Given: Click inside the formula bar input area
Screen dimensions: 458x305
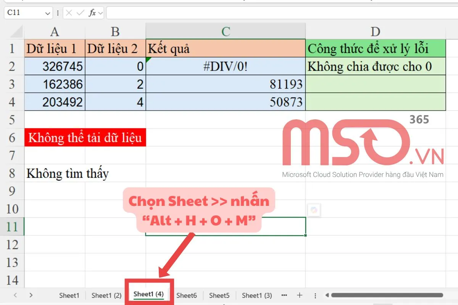Looking at the screenshot, I should pos(229,13).
